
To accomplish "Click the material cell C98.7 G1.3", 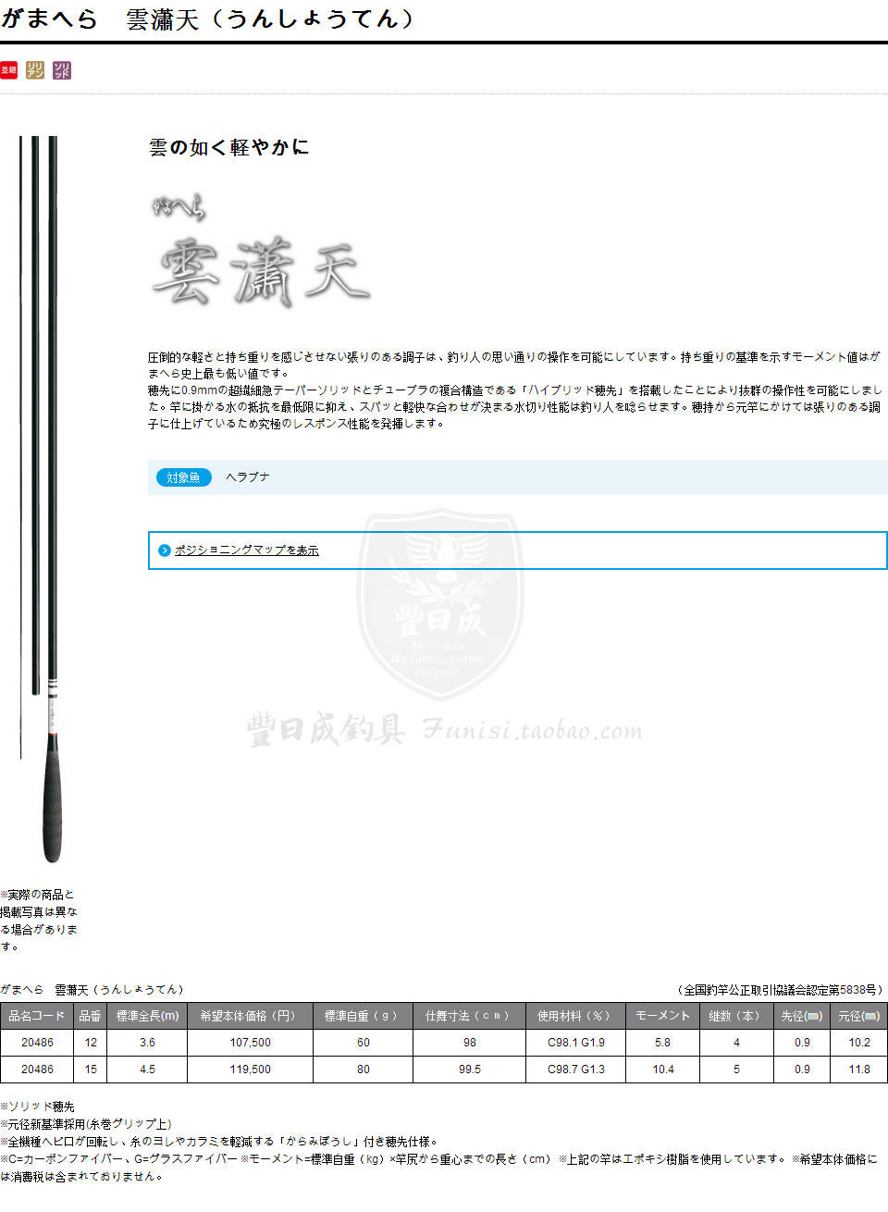I will coord(575,1070).
